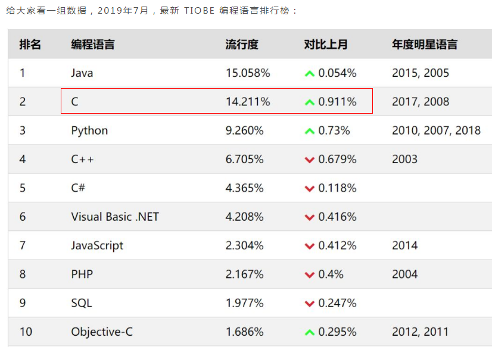Image resolution: width=492 pixels, height=347 pixels.
Task: Click the 6.705% popularity value
Action: coord(244,160)
